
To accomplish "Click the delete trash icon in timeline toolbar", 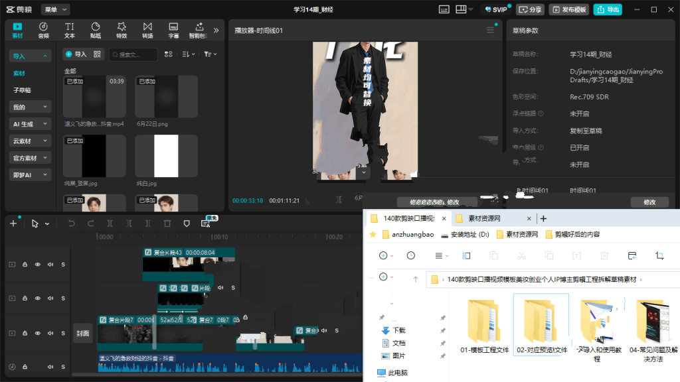I will [x=167, y=223].
